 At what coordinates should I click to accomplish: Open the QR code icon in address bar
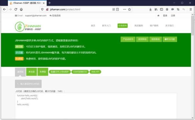coord(114,9)
